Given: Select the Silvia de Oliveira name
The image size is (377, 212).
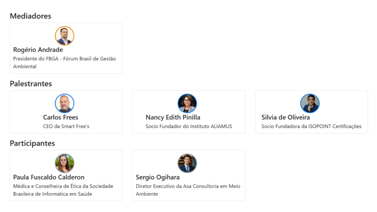Looking at the screenshot, I should point(286,117).
